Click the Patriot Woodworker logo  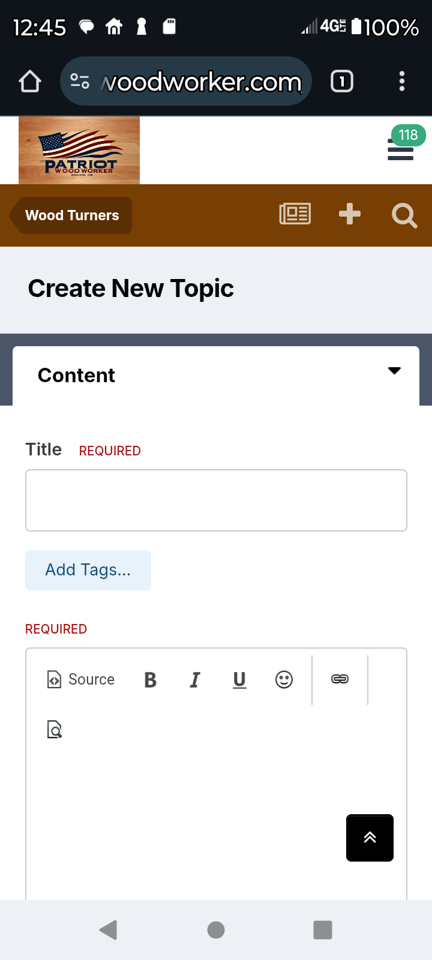(x=79, y=150)
